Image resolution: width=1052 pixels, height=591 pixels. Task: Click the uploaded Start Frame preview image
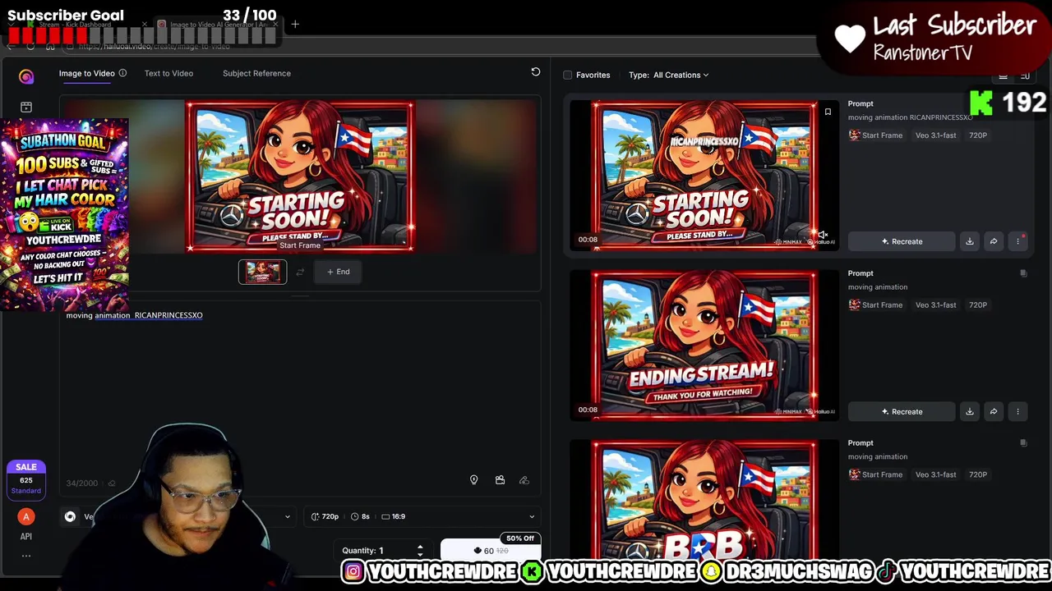tap(300, 176)
